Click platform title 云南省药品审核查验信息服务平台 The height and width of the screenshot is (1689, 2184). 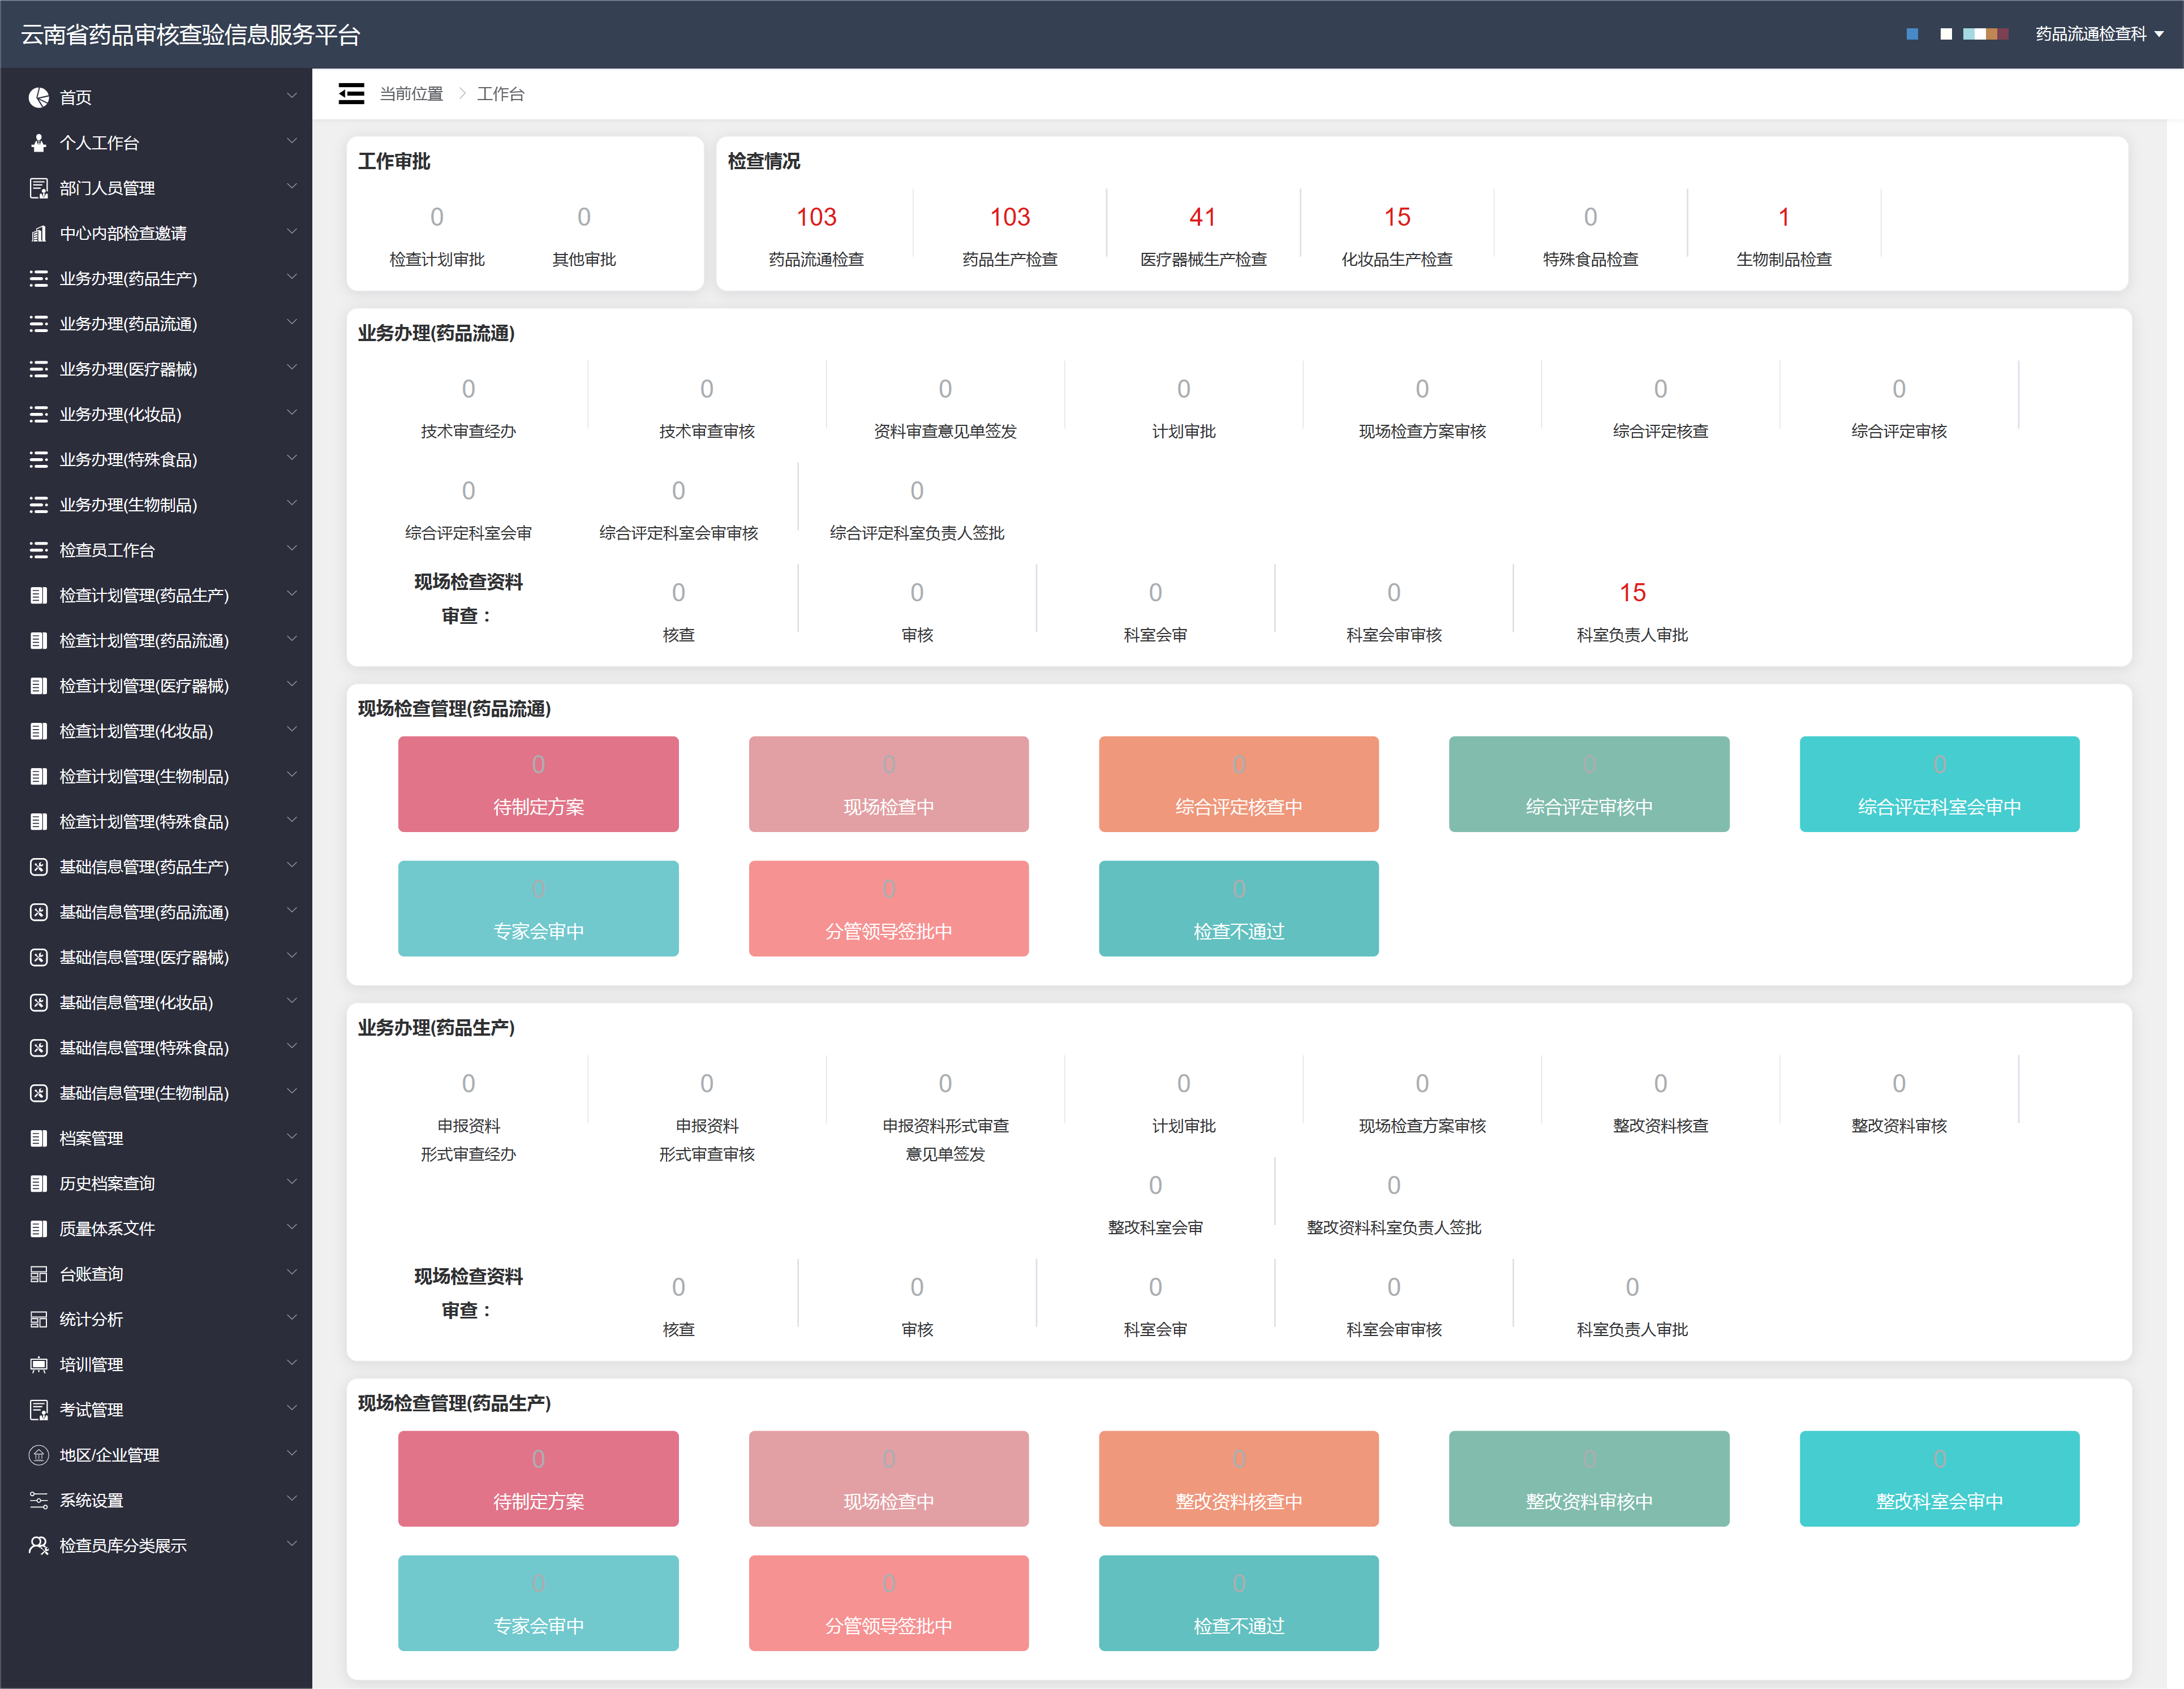190,35
